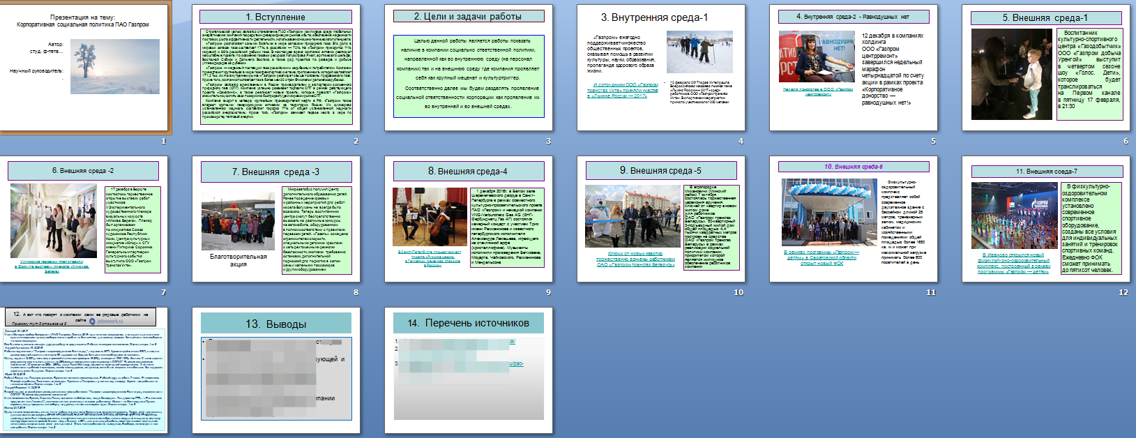
Task: Click slide number 4 below Внутренняя среда-1 slide
Action: (x=741, y=141)
